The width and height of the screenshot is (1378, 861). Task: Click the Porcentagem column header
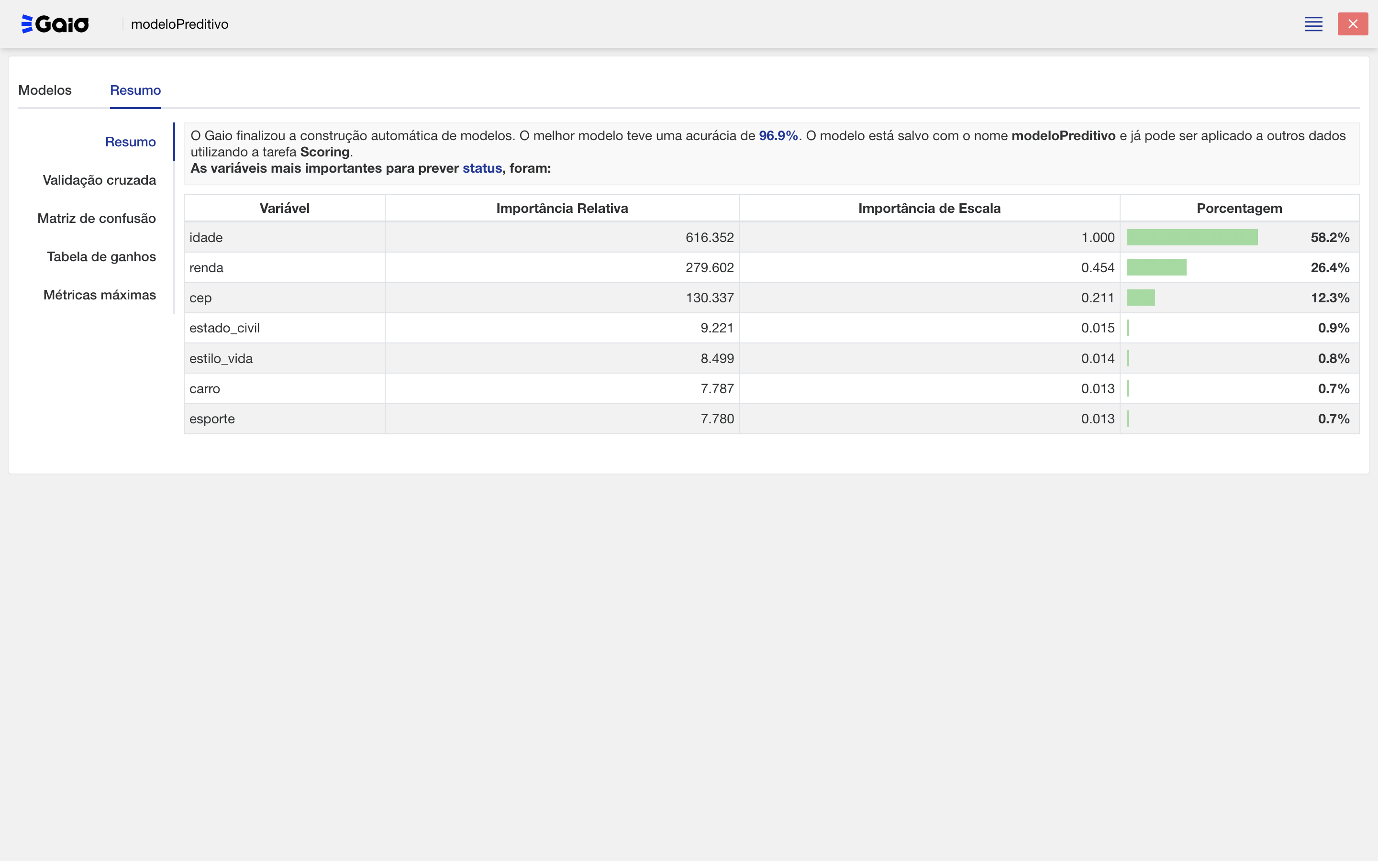1239,209
